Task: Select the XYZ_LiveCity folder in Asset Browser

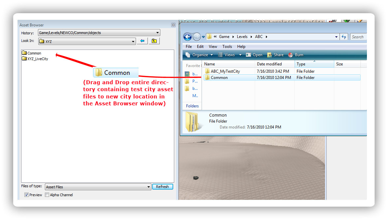Action: [x=35, y=59]
